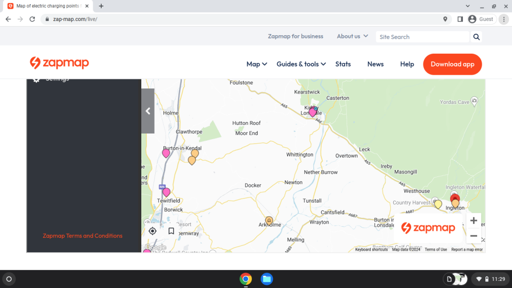The width and height of the screenshot is (512, 288).
Task: Click the Guest profile button
Action: point(481,19)
